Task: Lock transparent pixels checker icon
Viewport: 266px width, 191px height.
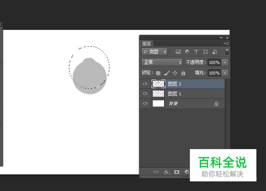Action: click(158, 73)
